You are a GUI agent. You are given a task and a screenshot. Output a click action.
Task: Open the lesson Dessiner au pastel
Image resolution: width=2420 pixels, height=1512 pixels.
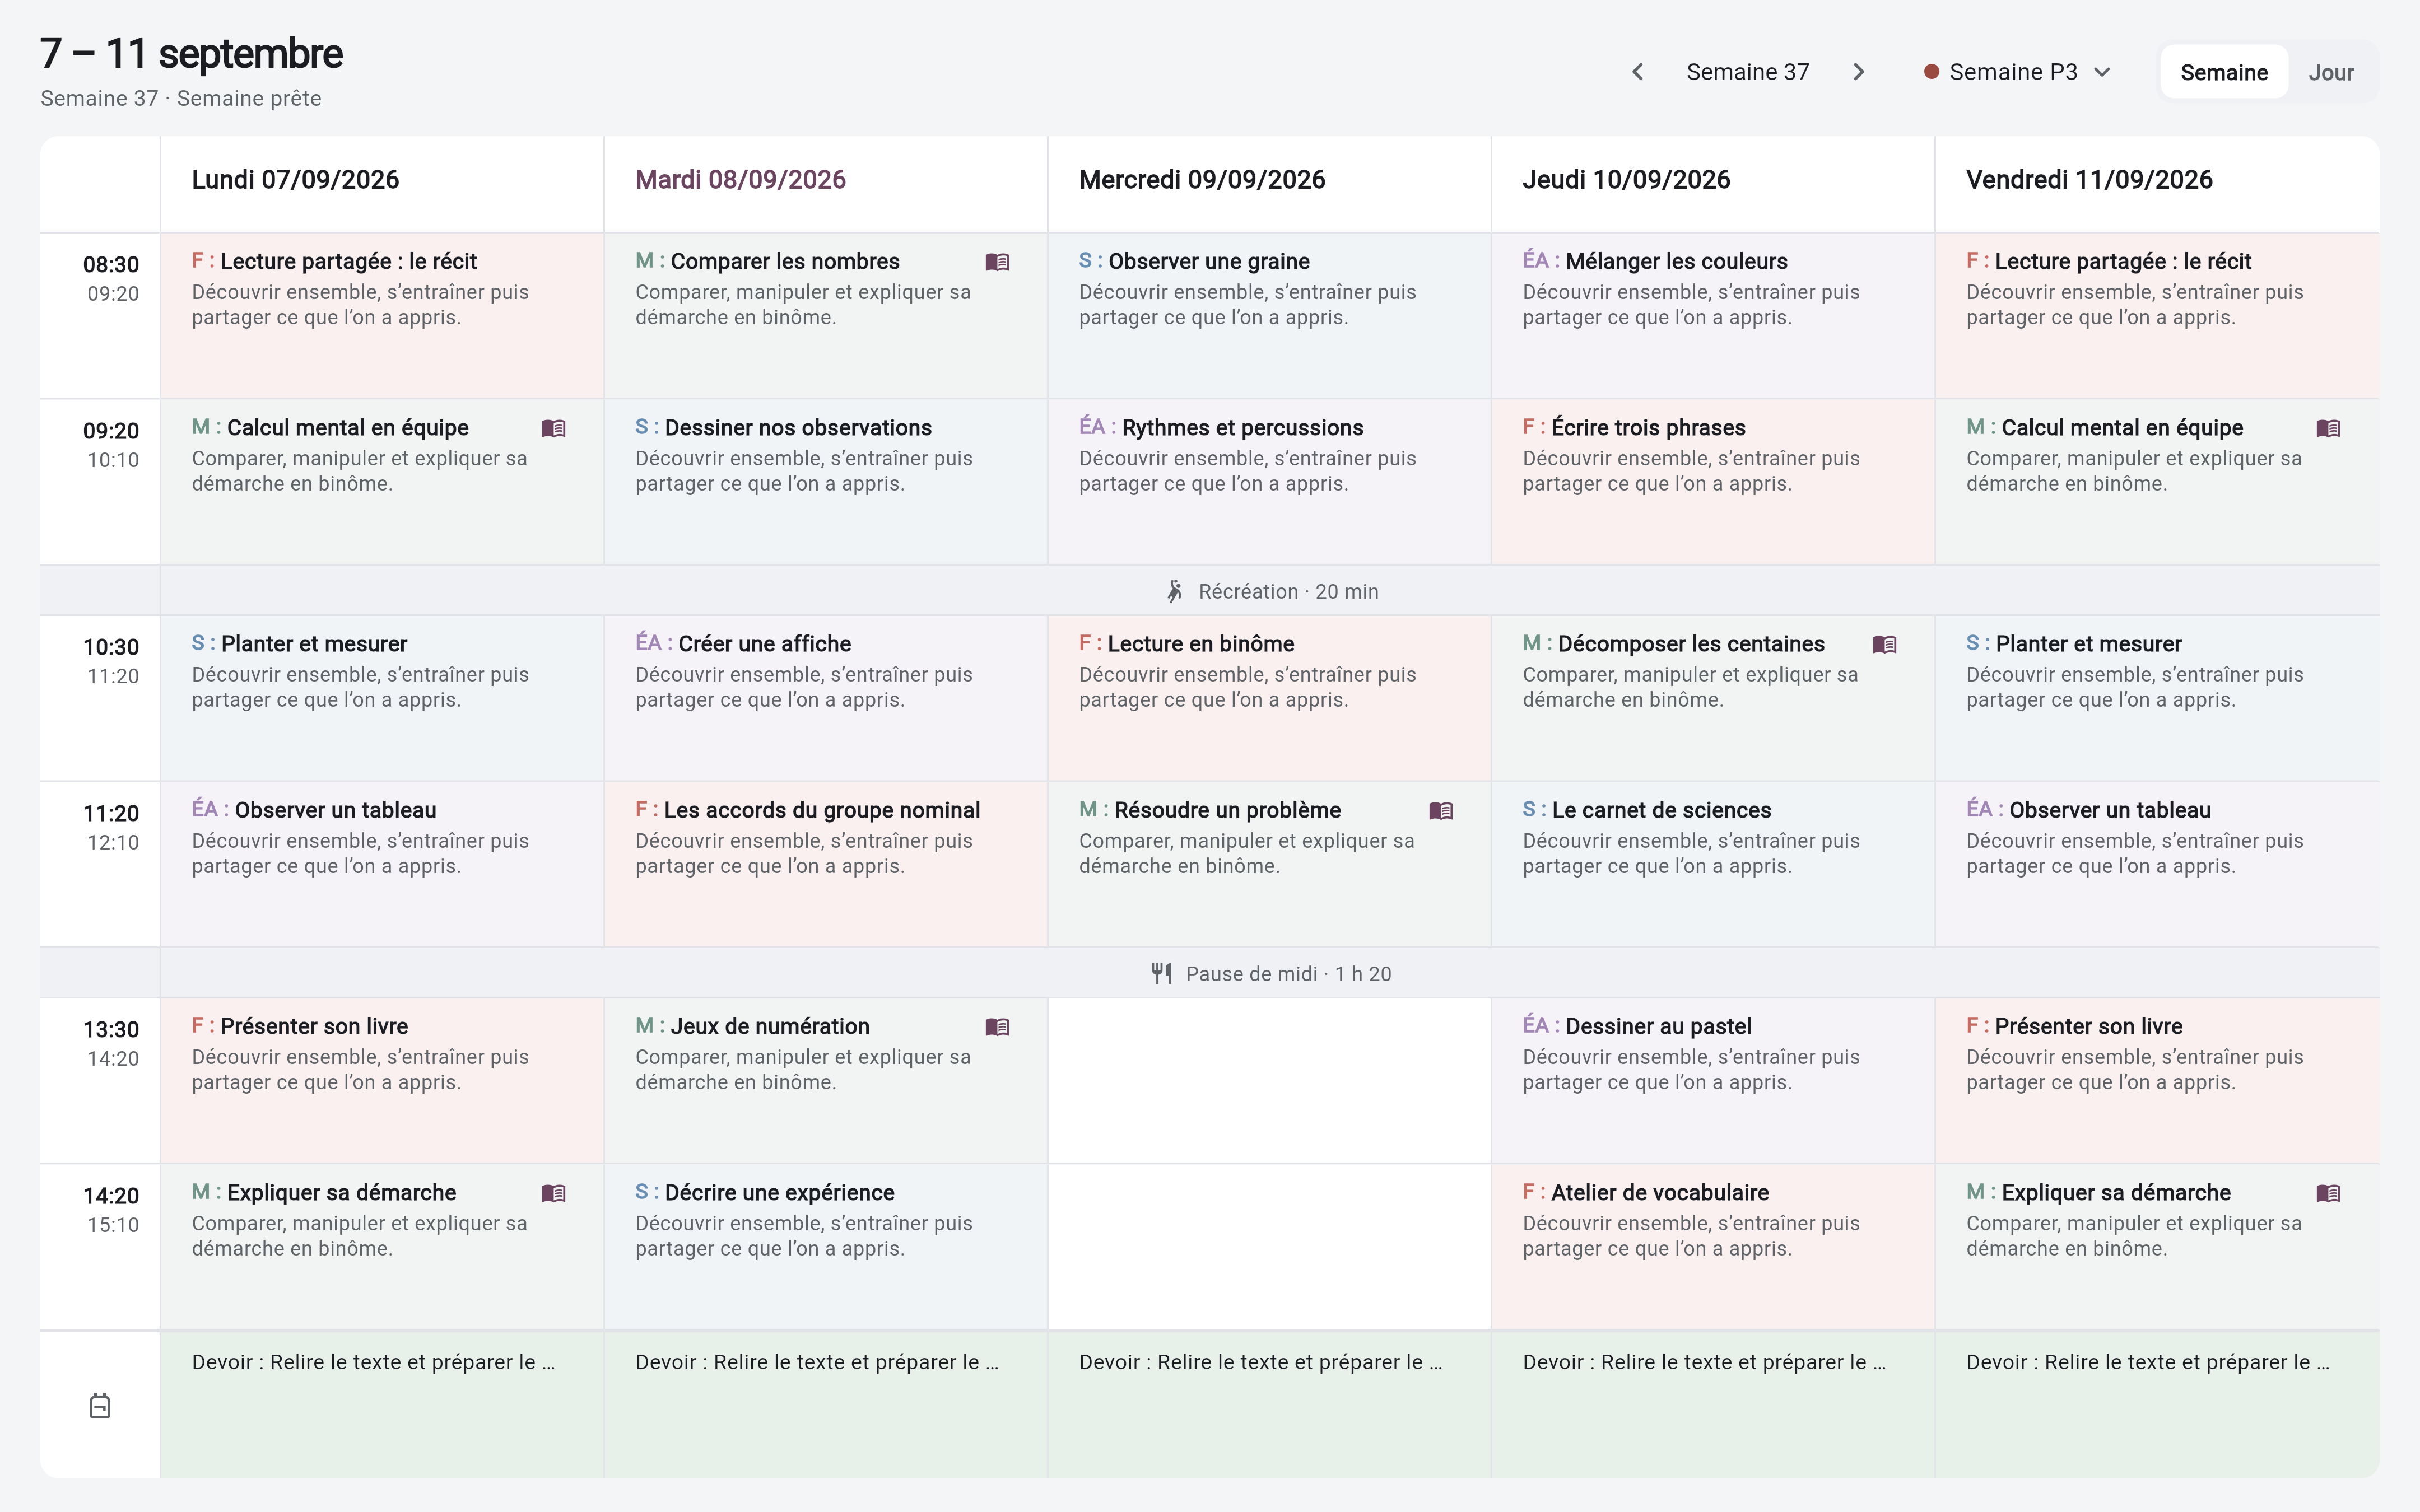point(1713,1081)
